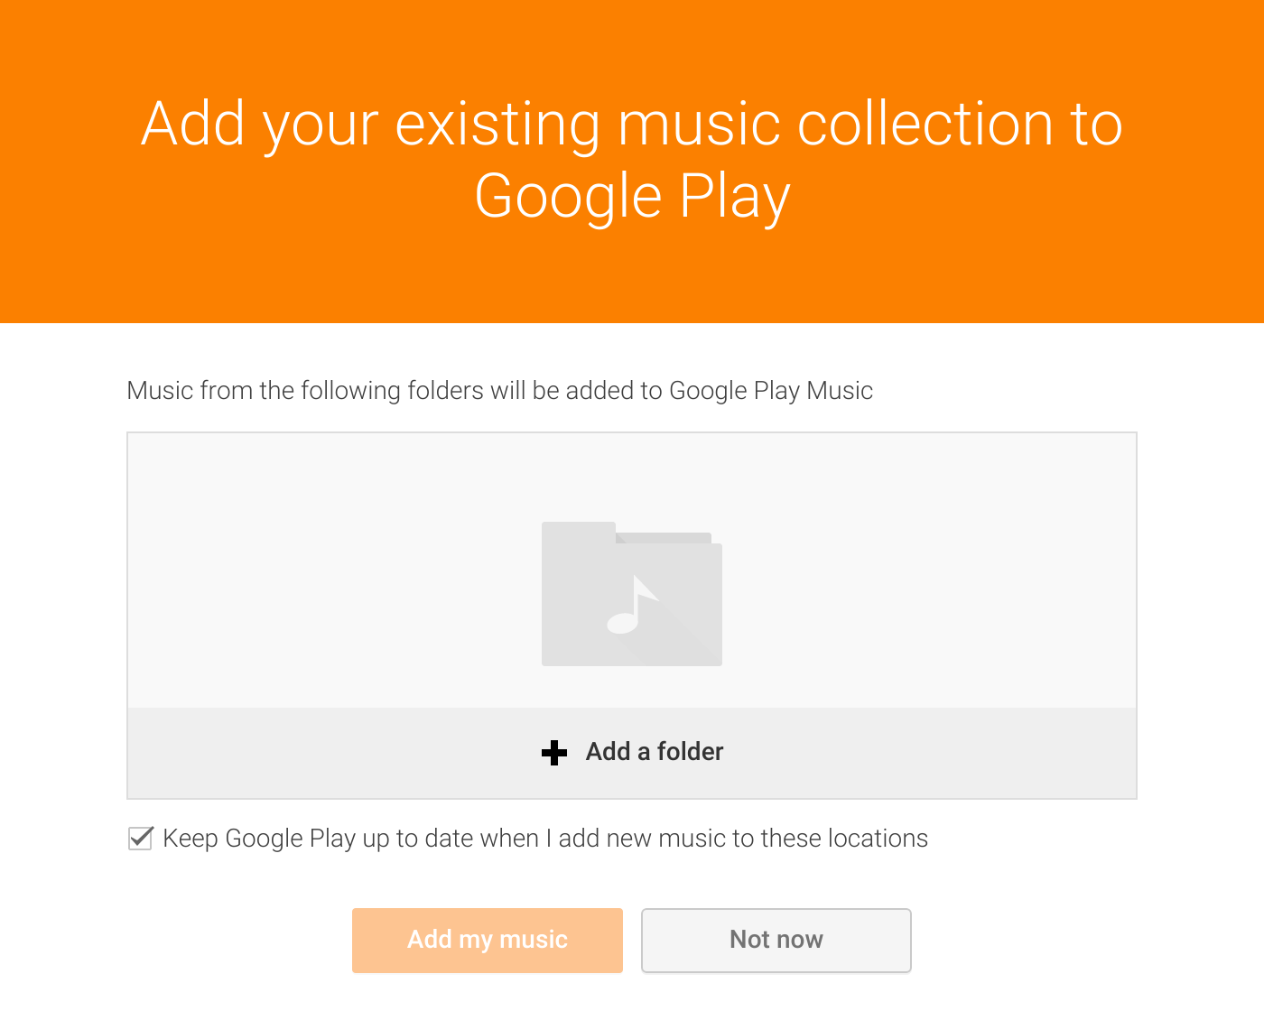Uncheck Keep Google Play up to date
The width and height of the screenshot is (1264, 1011).
(x=141, y=839)
